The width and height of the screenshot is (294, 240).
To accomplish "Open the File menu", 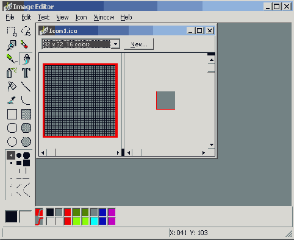I will (10, 17).
